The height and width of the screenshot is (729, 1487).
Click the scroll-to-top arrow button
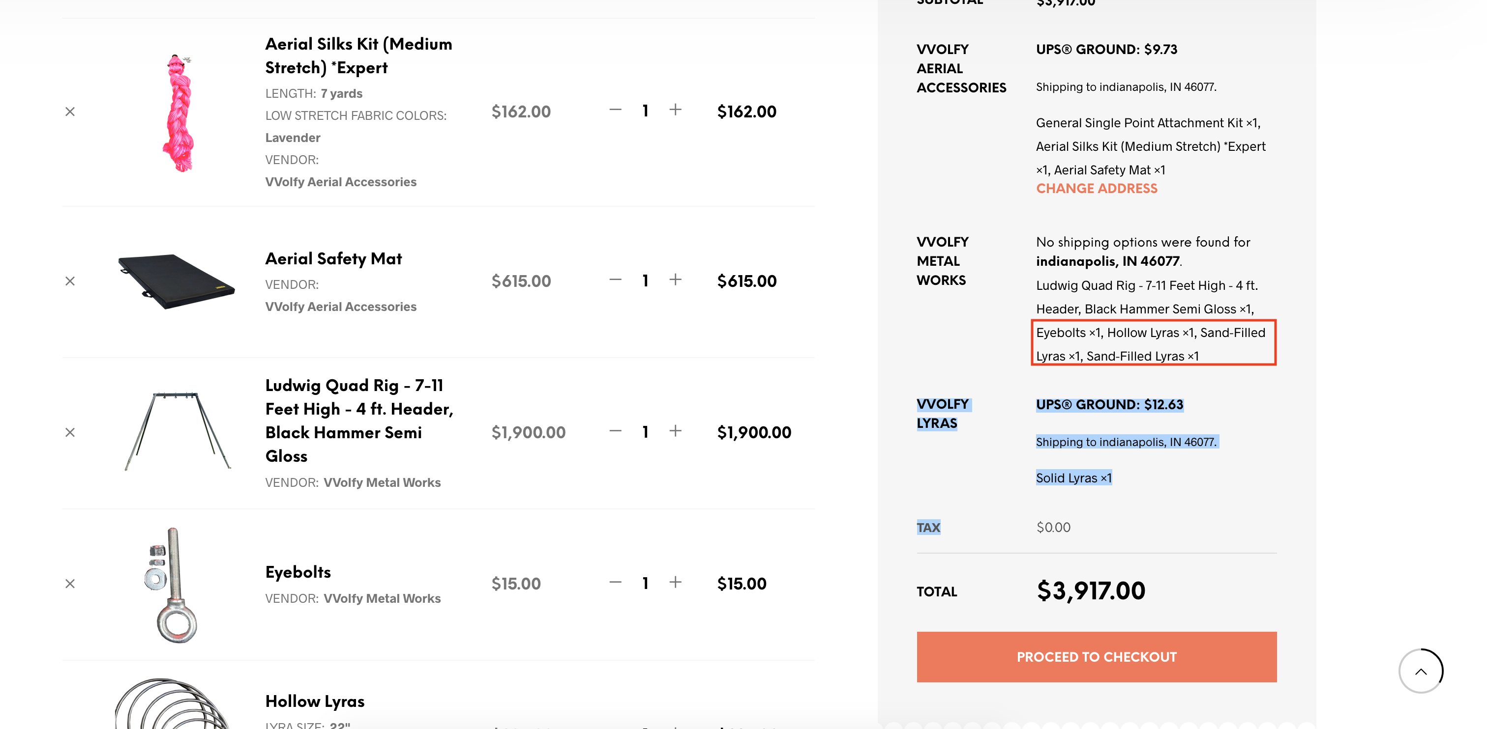coord(1420,671)
